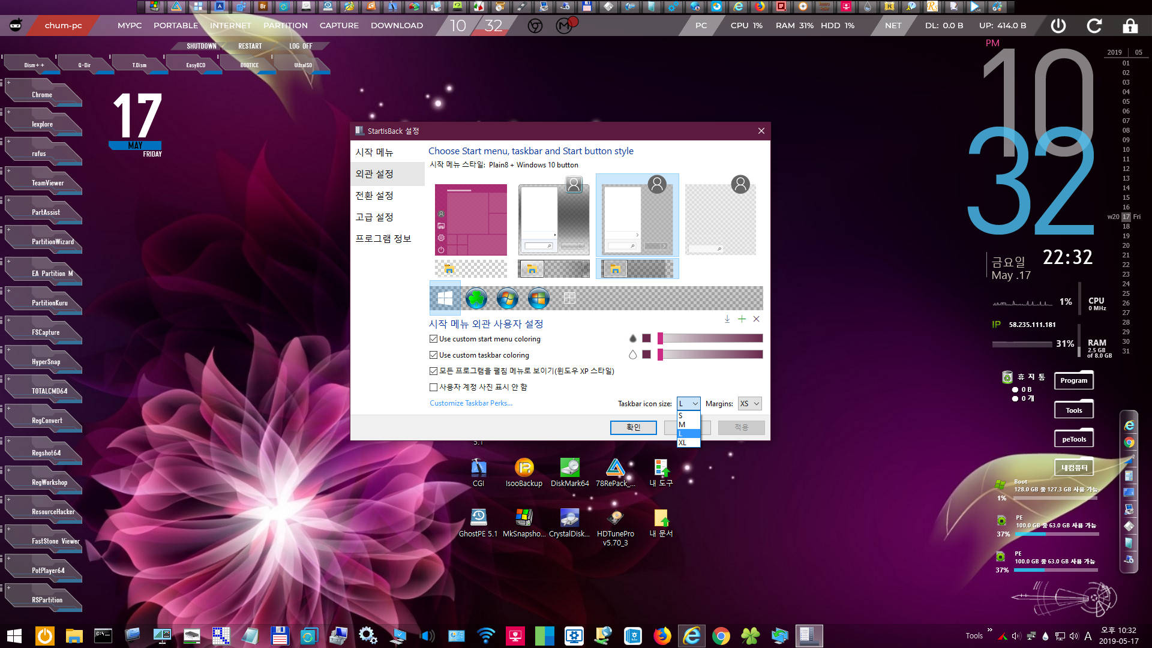Open Internet Explorer on the taskbar

691,636
